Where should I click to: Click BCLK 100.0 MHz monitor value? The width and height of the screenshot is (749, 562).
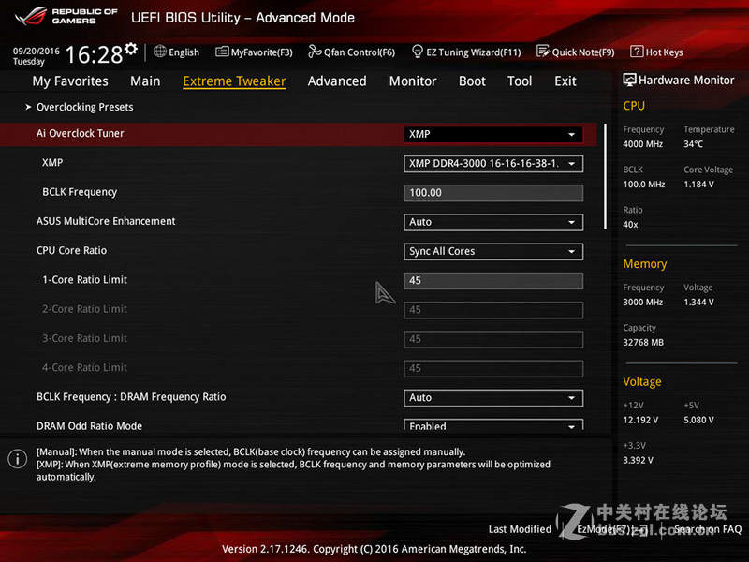pyautogui.click(x=644, y=184)
